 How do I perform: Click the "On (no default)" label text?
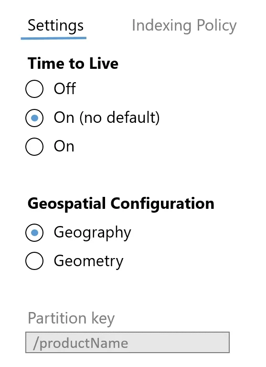[x=106, y=117]
